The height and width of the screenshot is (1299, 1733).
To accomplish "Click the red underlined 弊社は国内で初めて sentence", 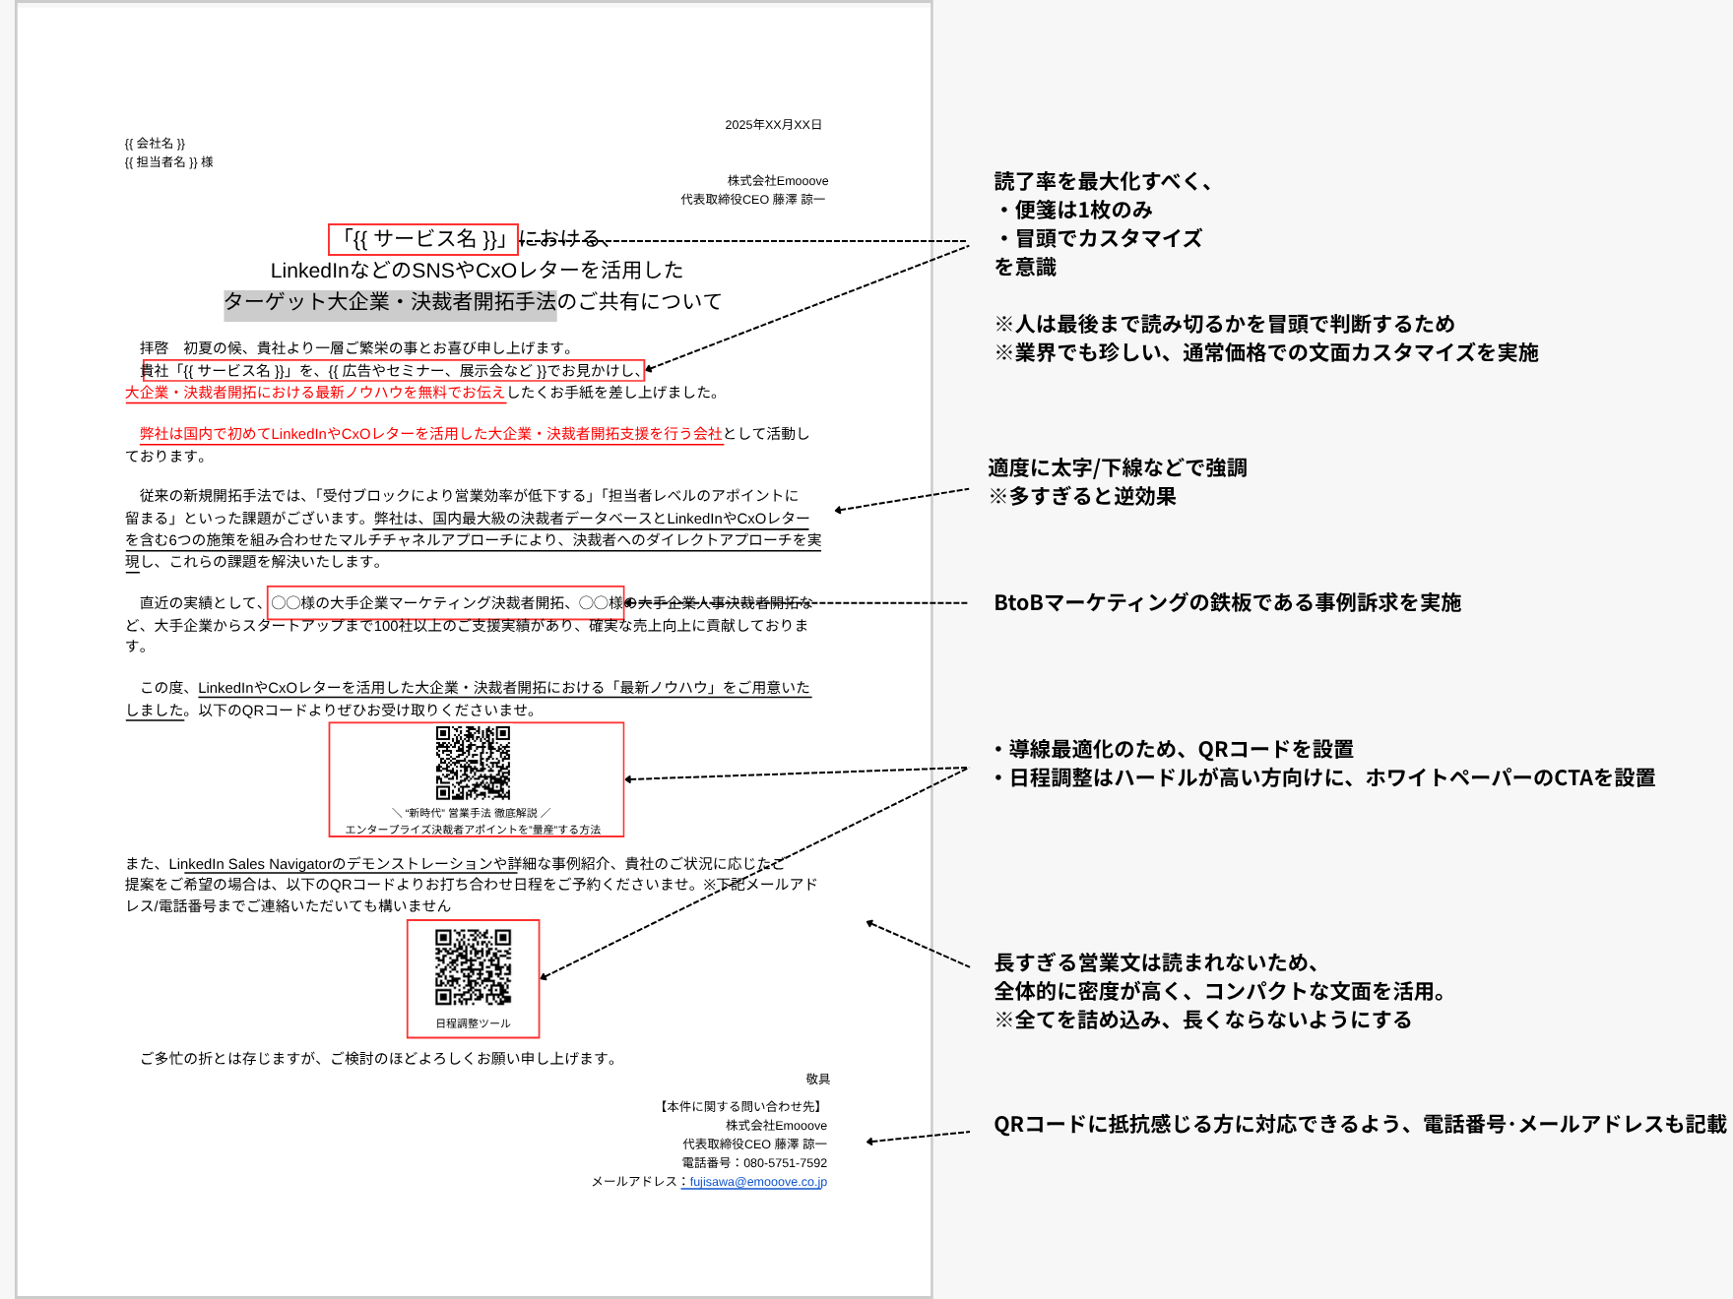I will [430, 434].
